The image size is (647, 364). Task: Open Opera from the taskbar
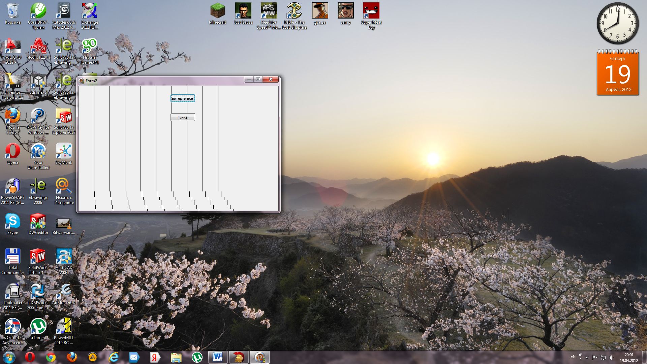(x=30, y=357)
